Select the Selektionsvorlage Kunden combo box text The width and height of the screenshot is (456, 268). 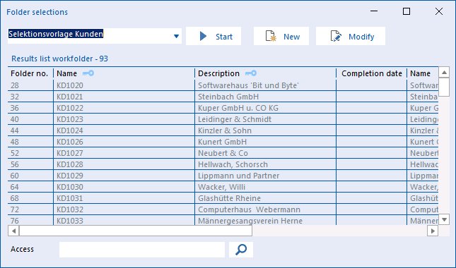(x=56, y=34)
